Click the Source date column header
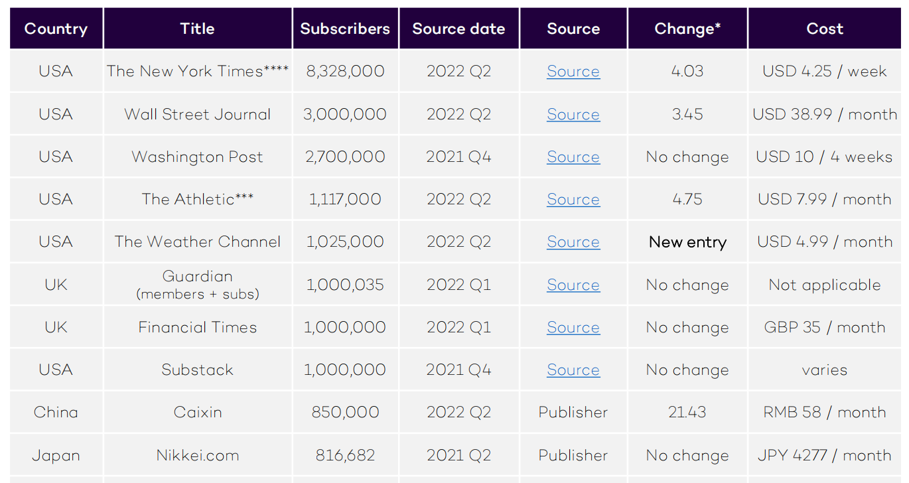This screenshot has width=909, height=483. [459, 29]
